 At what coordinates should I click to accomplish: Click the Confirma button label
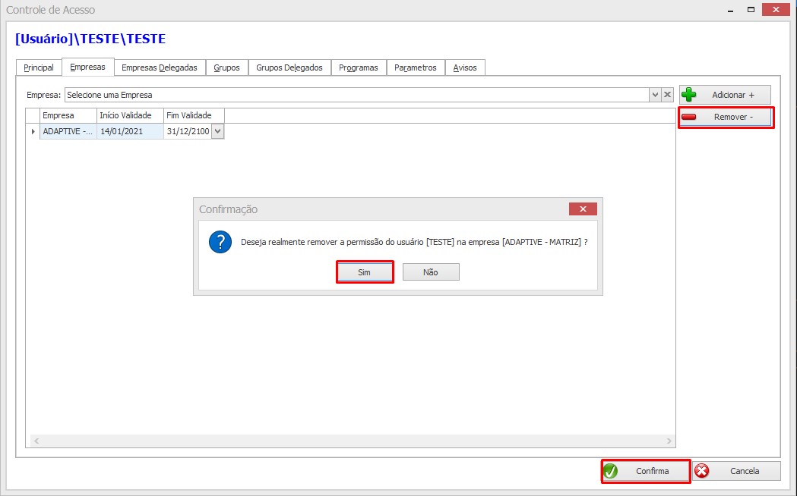pyautogui.click(x=652, y=471)
